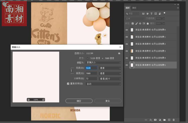Toggle the constrain proportions chain link

[71, 71]
